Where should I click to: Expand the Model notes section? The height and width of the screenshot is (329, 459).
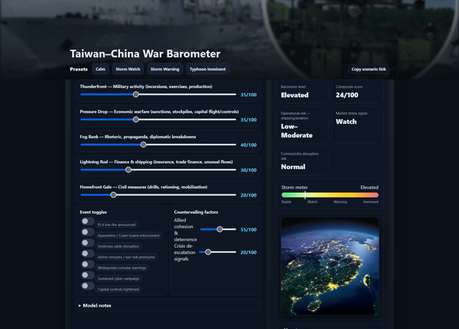pos(168,305)
